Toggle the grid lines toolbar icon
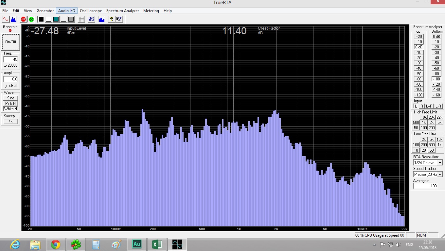 (x=81, y=19)
